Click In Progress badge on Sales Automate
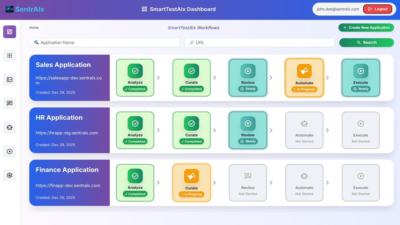 click(304, 89)
